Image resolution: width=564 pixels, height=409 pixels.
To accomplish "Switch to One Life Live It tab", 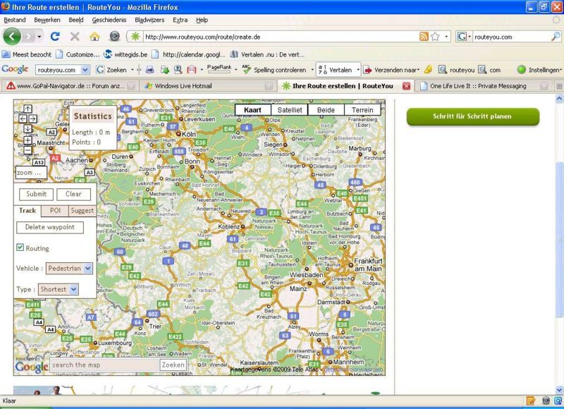I will point(484,86).
